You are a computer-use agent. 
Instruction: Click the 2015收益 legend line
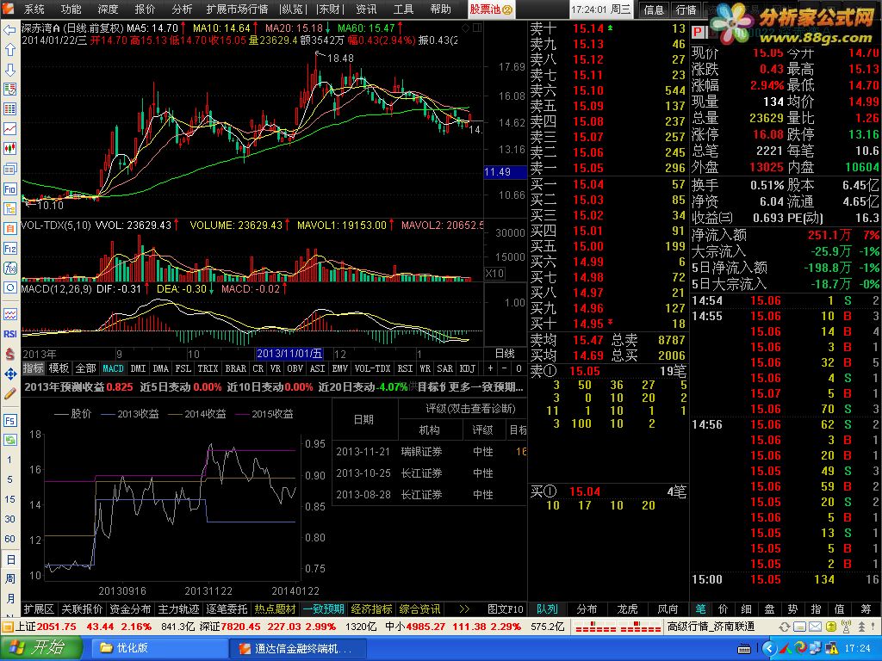[x=264, y=414]
